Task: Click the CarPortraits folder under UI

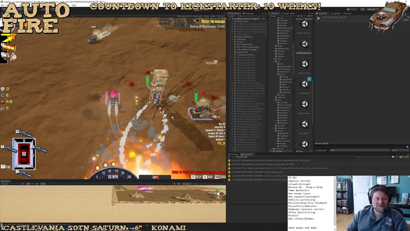Action: (x=285, y=67)
